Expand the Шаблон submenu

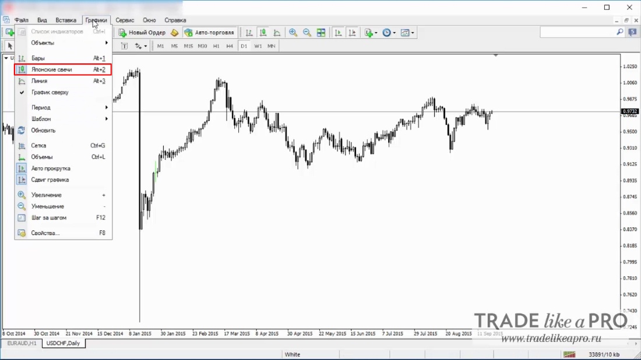pos(63,119)
